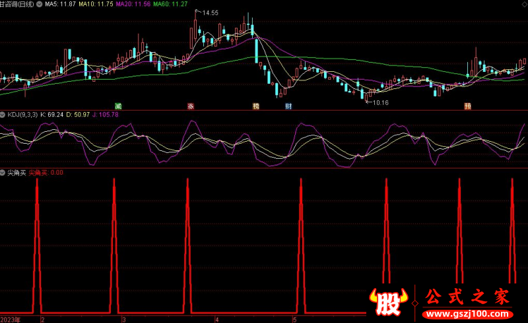Click the green 减 event marker
The image size is (528, 323).
tap(119, 105)
